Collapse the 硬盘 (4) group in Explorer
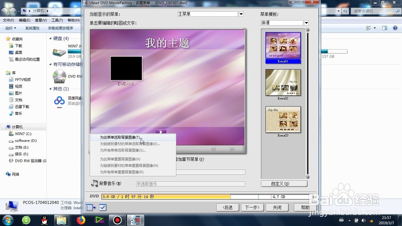 (x=51, y=39)
